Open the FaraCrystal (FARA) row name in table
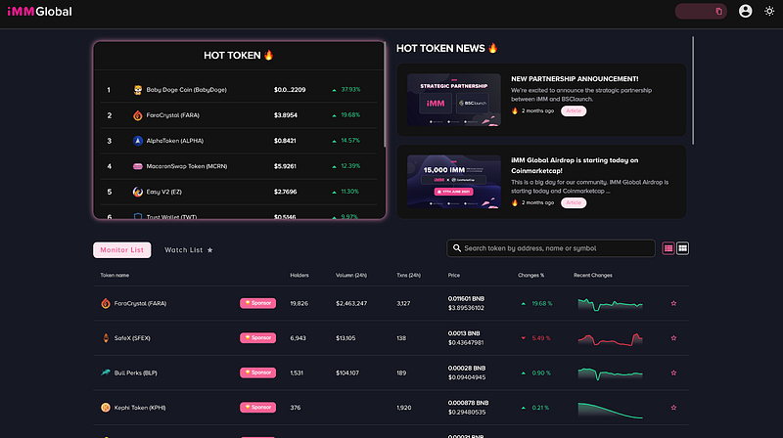The width and height of the screenshot is (783, 438). (140, 303)
